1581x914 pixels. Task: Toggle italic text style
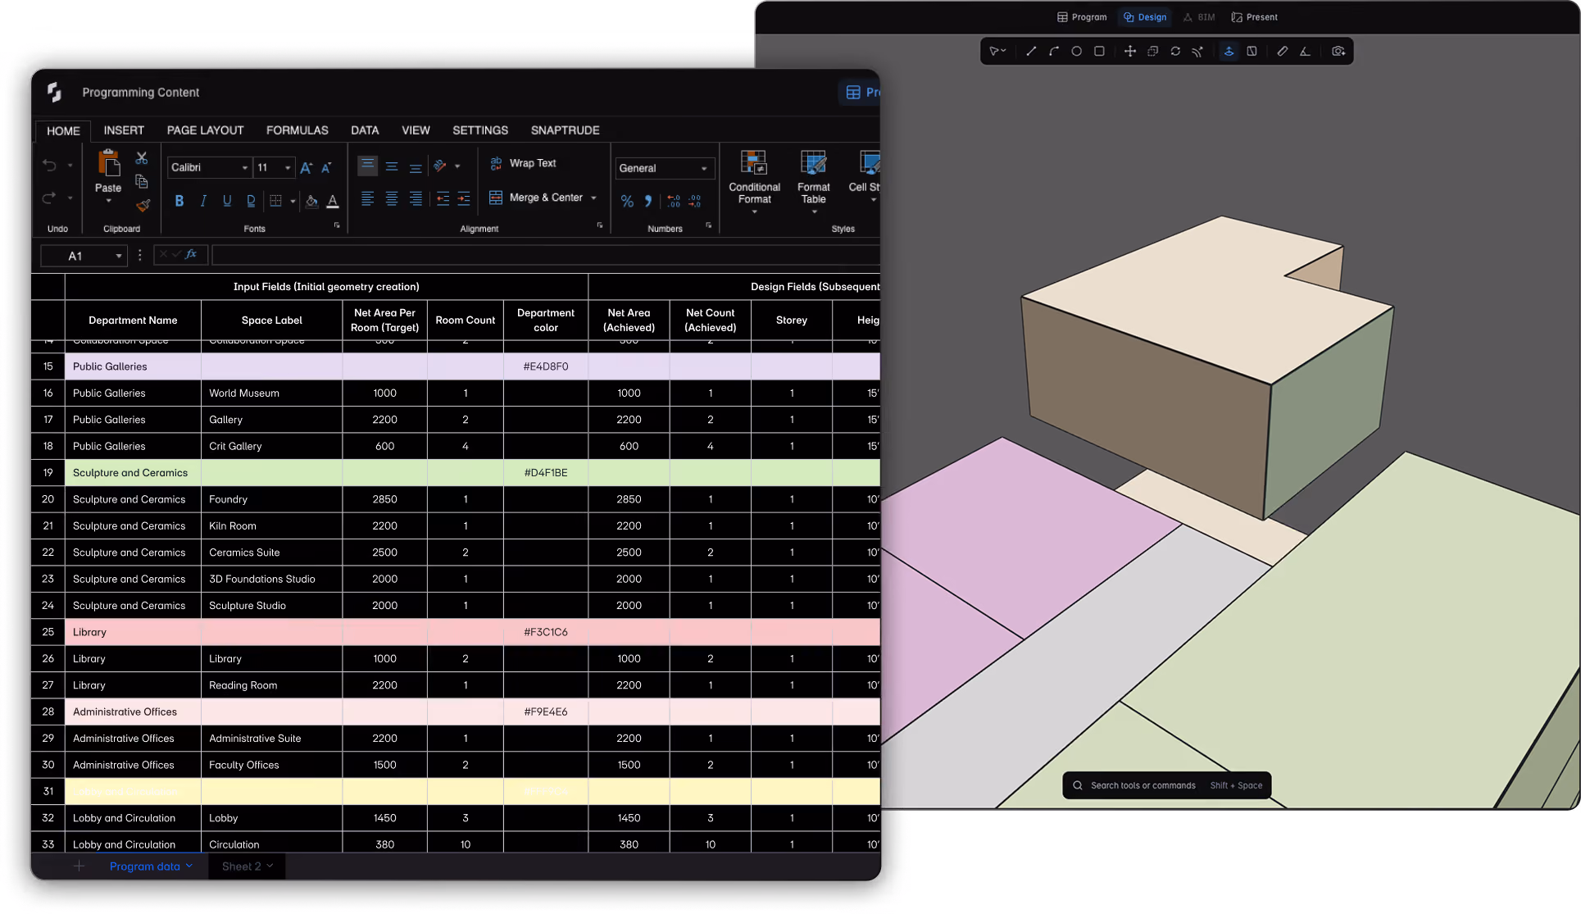point(203,201)
